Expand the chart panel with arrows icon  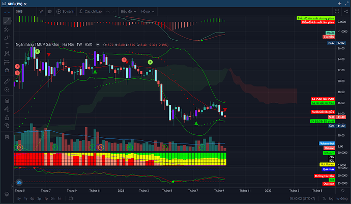[x=346, y=4]
